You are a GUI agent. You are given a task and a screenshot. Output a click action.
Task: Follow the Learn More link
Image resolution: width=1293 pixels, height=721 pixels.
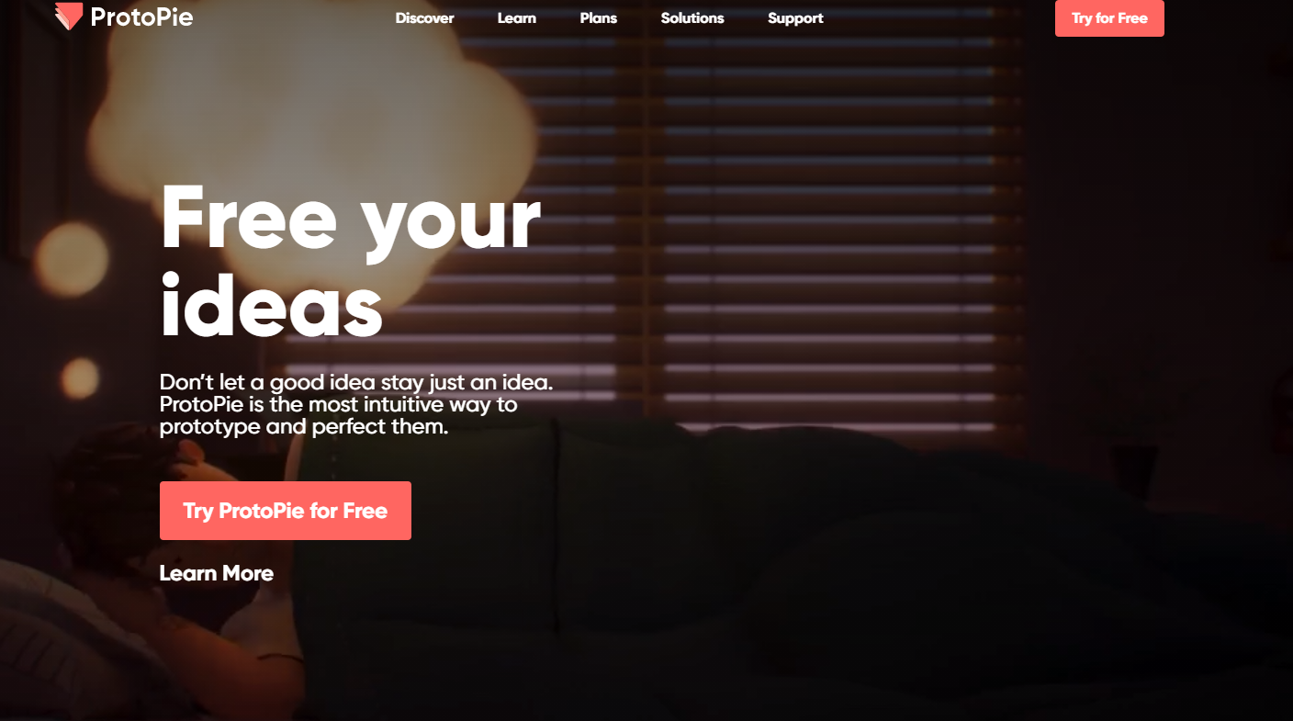pos(217,573)
